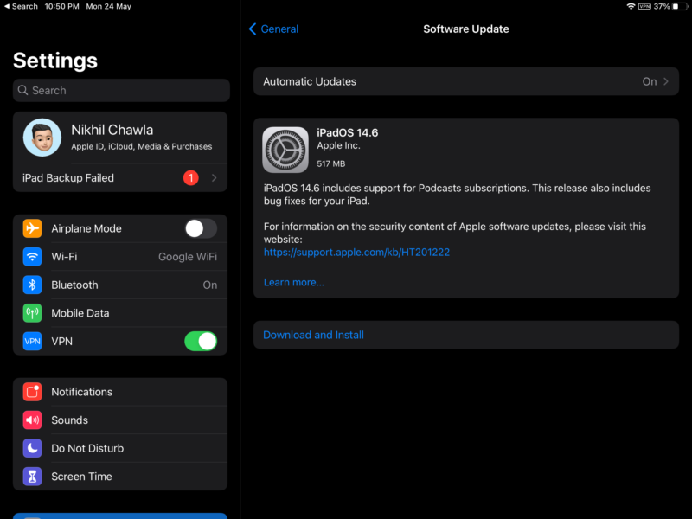Tap the Screen Time hourglass icon
692x519 pixels.
coord(32,477)
